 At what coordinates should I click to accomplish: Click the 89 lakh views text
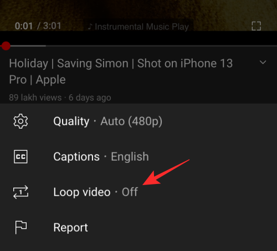point(35,98)
